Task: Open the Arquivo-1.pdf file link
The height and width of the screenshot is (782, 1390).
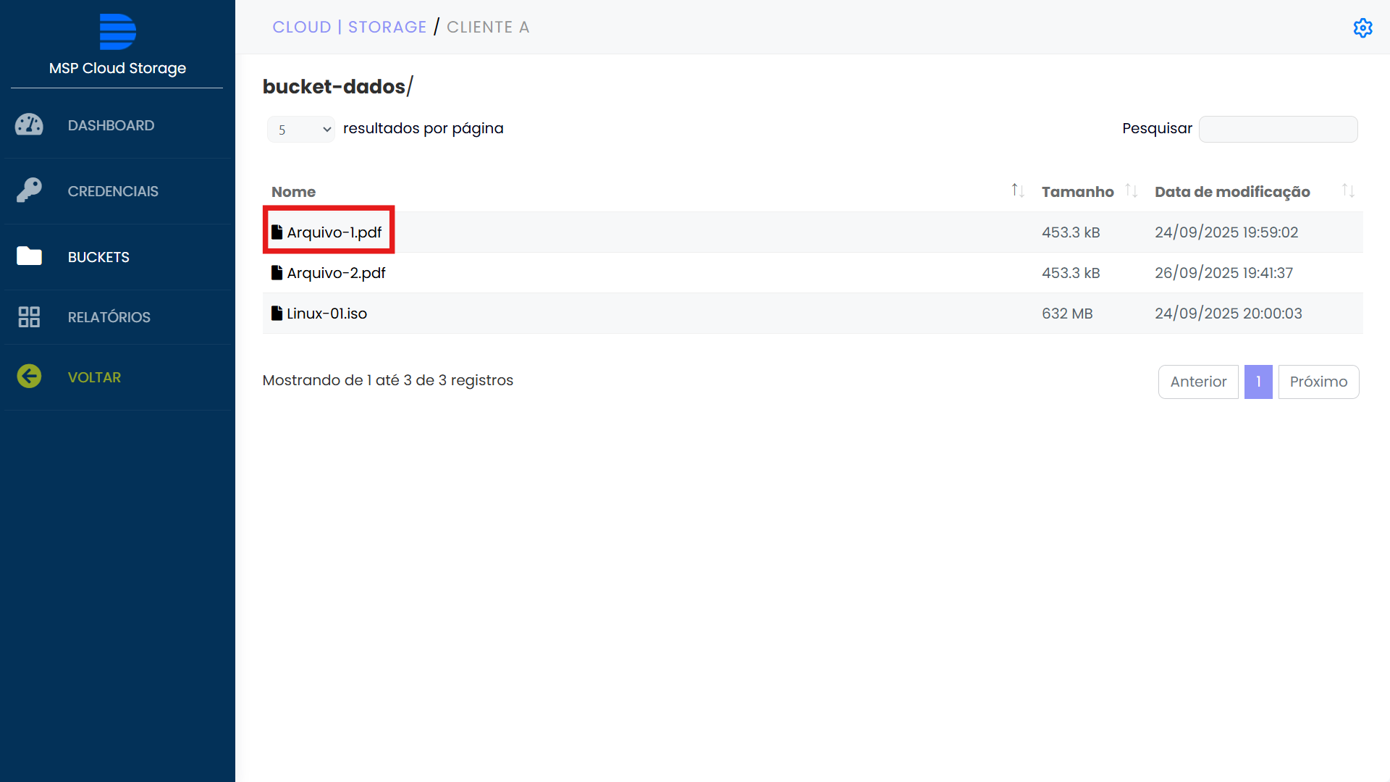Action: 334,232
